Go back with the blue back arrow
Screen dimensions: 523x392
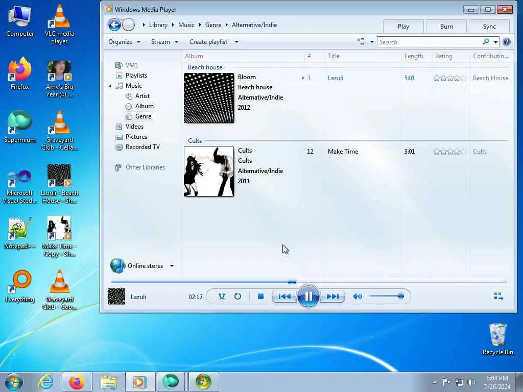click(114, 25)
